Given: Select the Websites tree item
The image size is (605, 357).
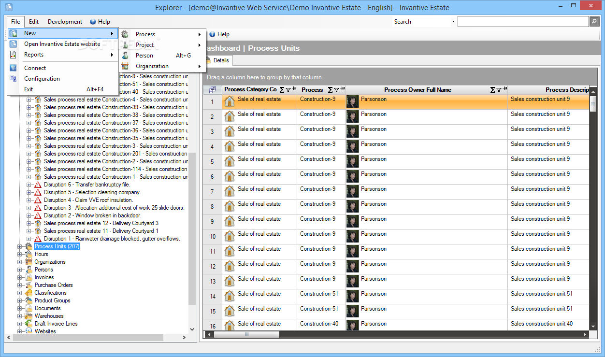Looking at the screenshot, I should coord(45,331).
